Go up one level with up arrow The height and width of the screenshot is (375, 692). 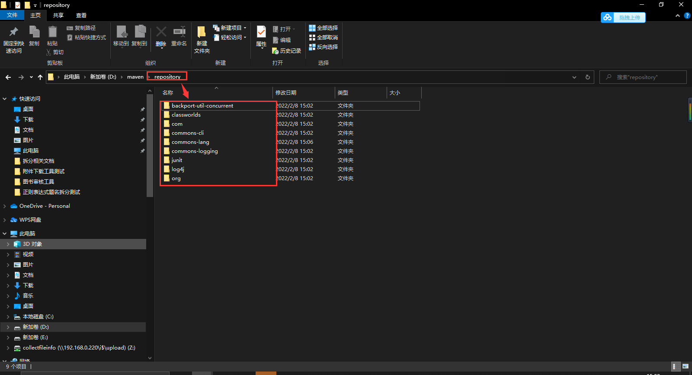pos(40,77)
